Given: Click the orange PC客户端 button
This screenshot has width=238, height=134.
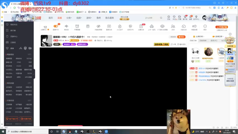Looking at the screenshot, I should 222,27.
